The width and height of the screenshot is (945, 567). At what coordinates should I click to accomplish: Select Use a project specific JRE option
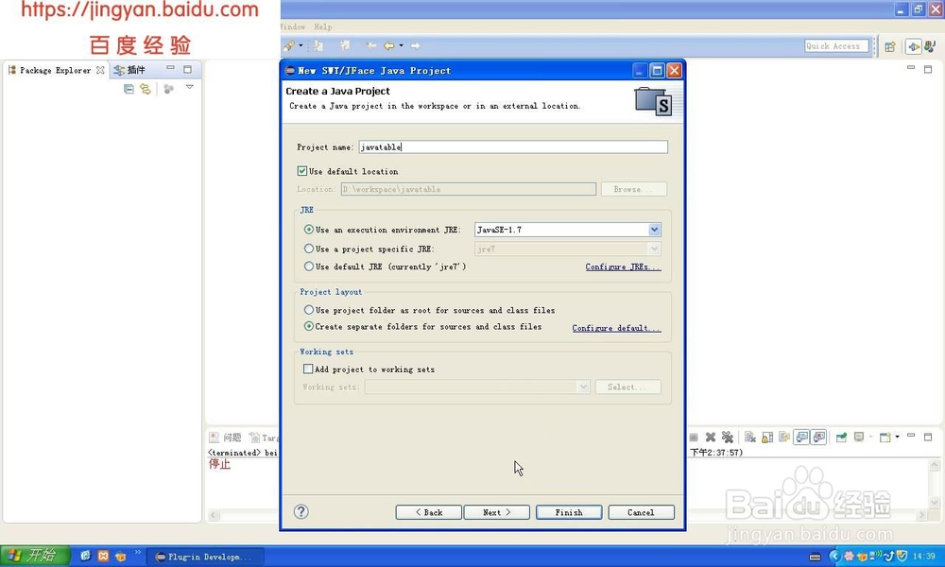tap(309, 249)
